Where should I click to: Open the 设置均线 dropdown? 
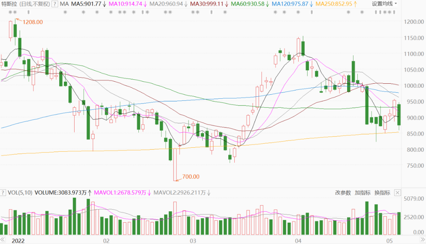(x=385, y=4)
